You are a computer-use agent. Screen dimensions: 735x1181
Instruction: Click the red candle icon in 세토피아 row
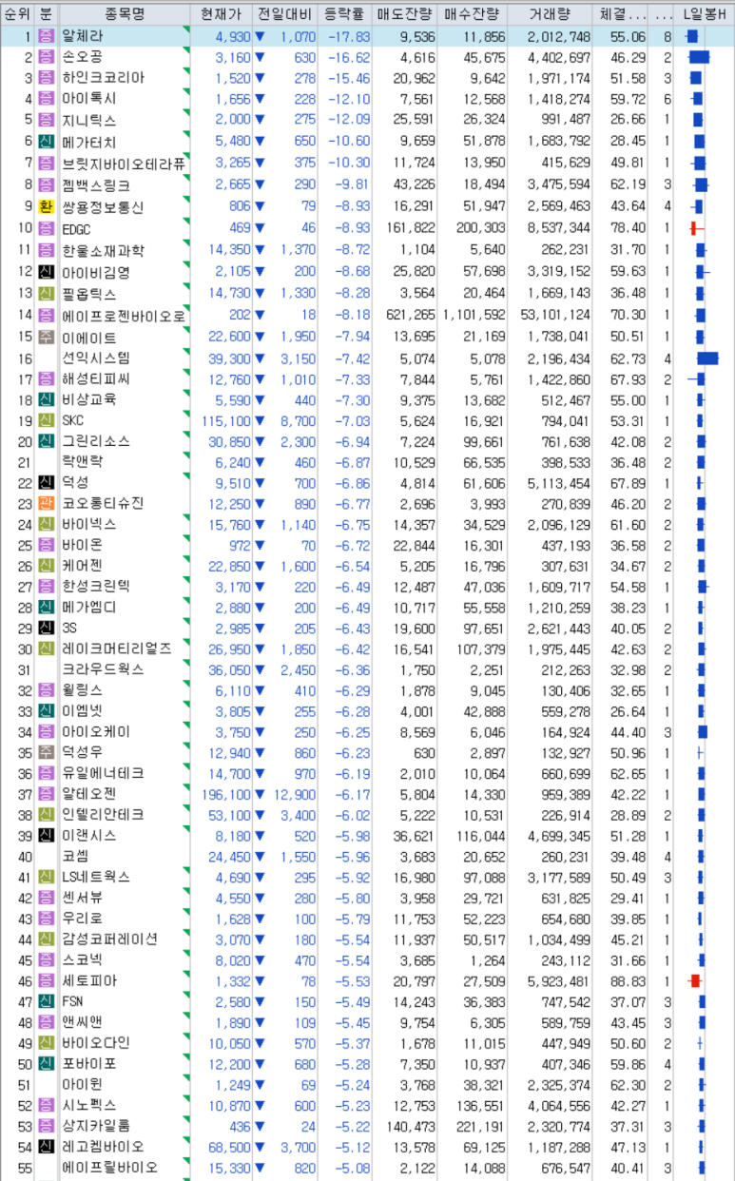point(695,980)
